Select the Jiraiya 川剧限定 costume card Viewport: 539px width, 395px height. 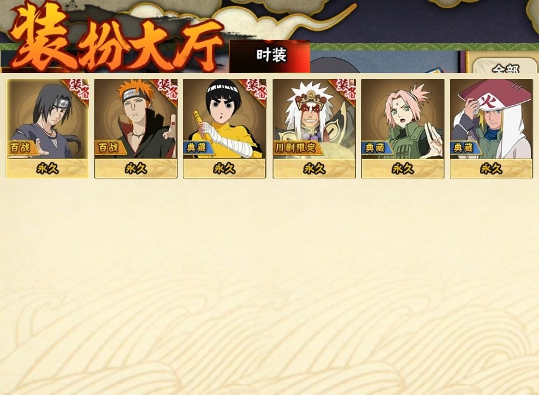(x=314, y=128)
